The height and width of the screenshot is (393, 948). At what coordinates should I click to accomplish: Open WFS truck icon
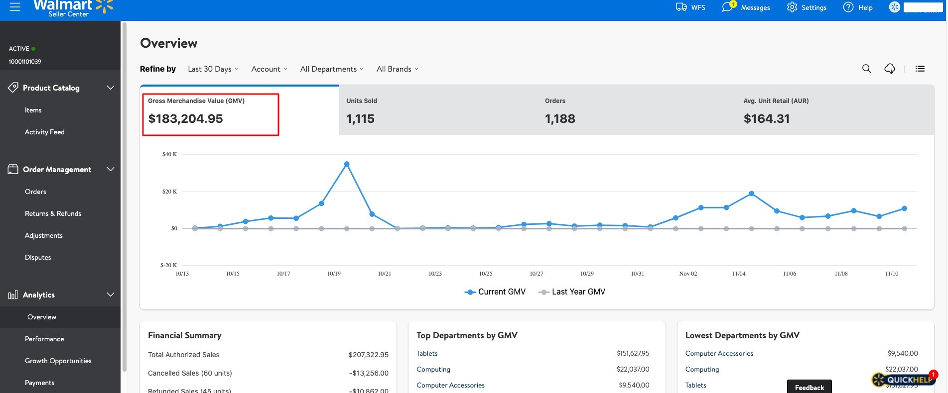point(681,7)
